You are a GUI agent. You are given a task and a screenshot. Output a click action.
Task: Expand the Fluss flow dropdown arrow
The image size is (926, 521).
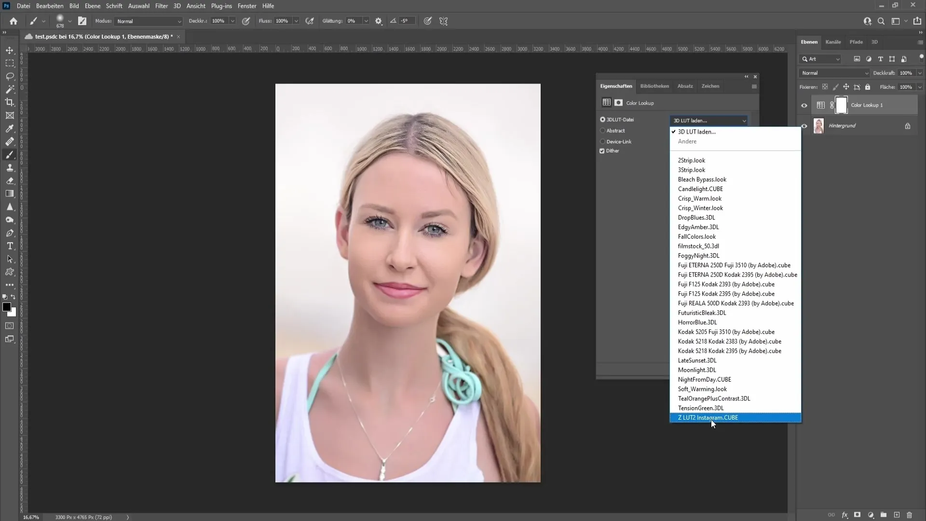point(296,21)
